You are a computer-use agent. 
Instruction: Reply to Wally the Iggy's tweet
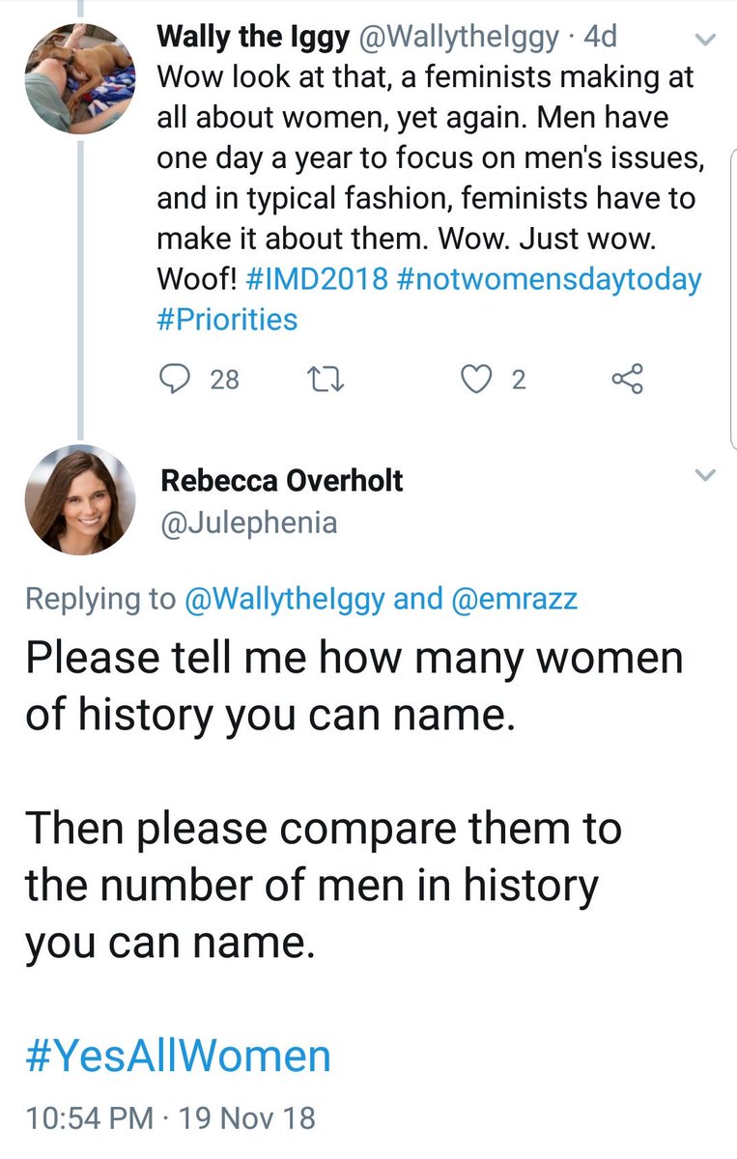[x=174, y=380]
